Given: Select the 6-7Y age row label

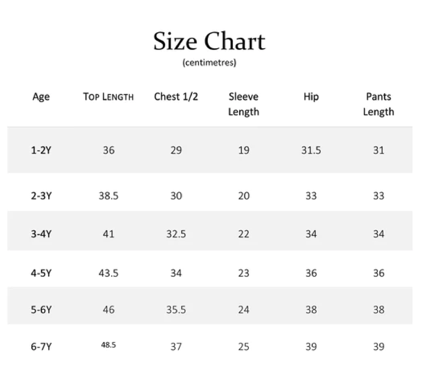Looking at the screenshot, I should (x=41, y=347).
